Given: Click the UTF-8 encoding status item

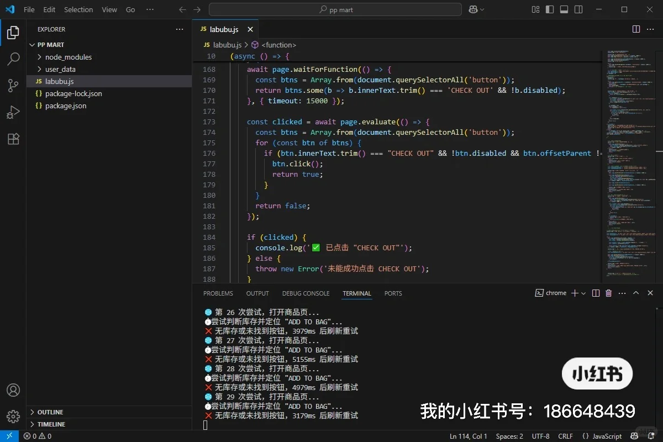Looking at the screenshot, I should [x=540, y=436].
